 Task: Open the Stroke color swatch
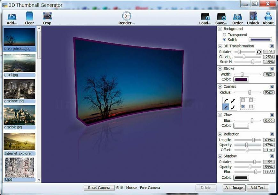click(241, 79)
